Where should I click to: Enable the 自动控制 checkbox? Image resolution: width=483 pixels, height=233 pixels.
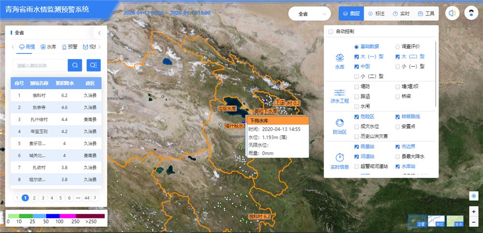(x=331, y=32)
